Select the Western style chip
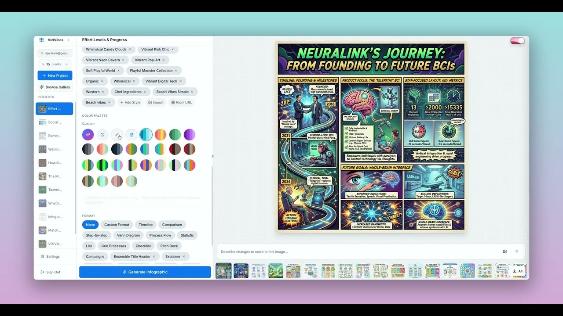The image size is (563, 316). [95, 92]
